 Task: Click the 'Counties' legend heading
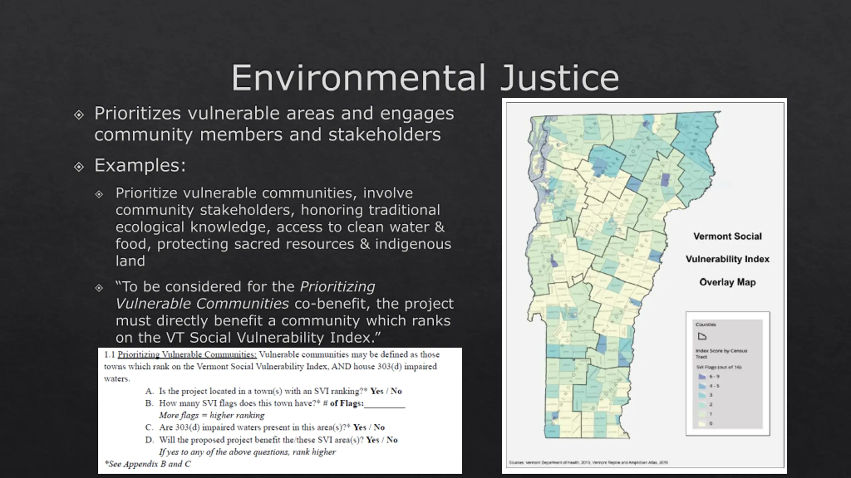point(705,325)
